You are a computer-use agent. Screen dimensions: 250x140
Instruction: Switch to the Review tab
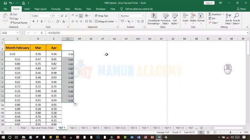point(78,9)
